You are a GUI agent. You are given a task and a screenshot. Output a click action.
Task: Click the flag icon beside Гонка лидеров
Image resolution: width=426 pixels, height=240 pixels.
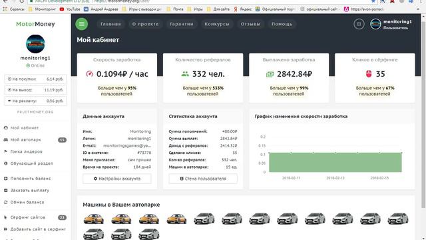[x=6, y=151]
